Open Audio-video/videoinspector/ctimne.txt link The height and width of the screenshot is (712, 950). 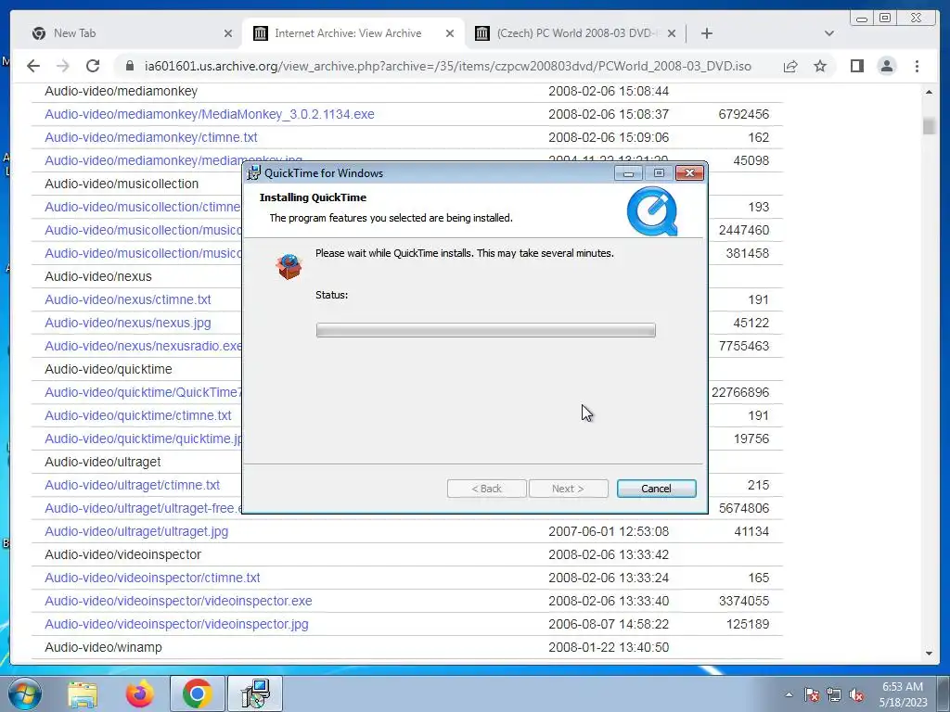tap(152, 578)
